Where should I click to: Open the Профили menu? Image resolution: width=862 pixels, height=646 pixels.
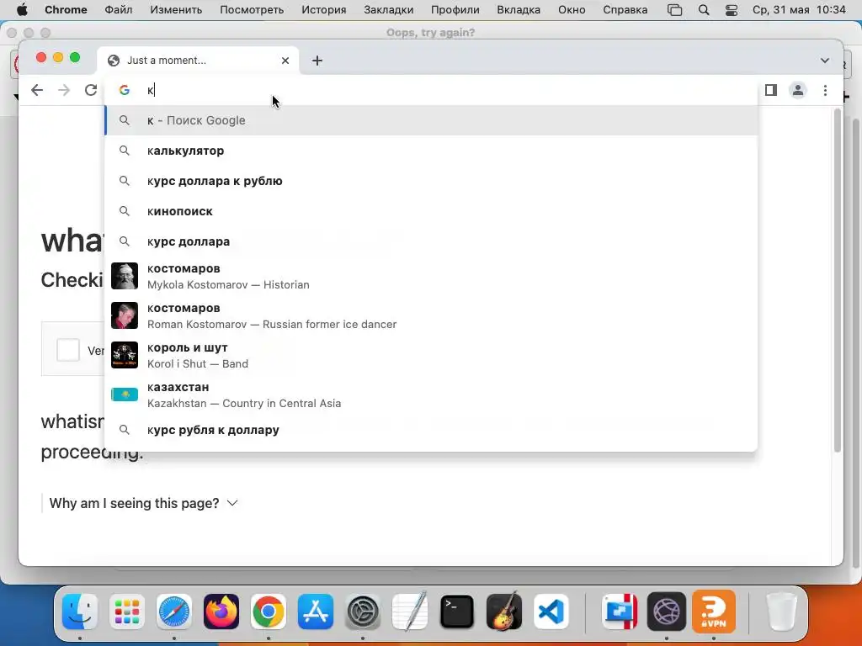pos(455,10)
